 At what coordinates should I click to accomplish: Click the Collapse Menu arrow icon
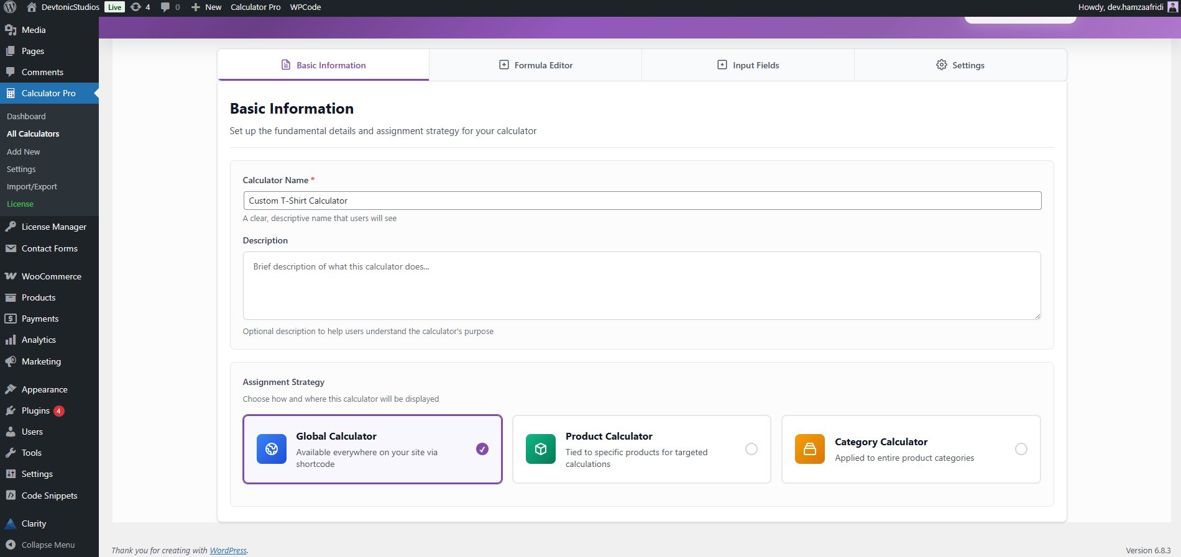(11, 545)
